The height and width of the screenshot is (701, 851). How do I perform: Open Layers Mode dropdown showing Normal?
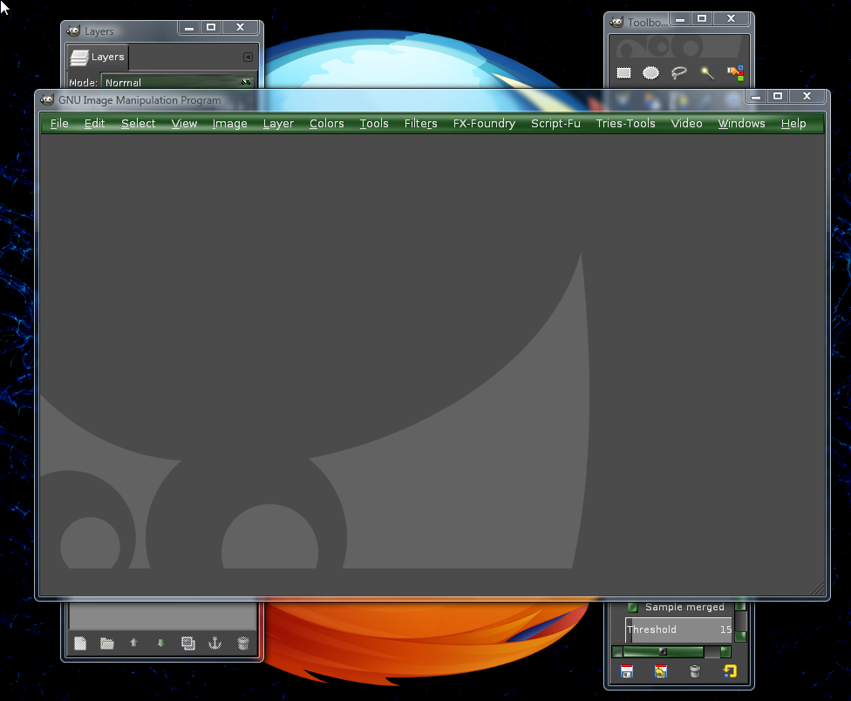[x=178, y=83]
